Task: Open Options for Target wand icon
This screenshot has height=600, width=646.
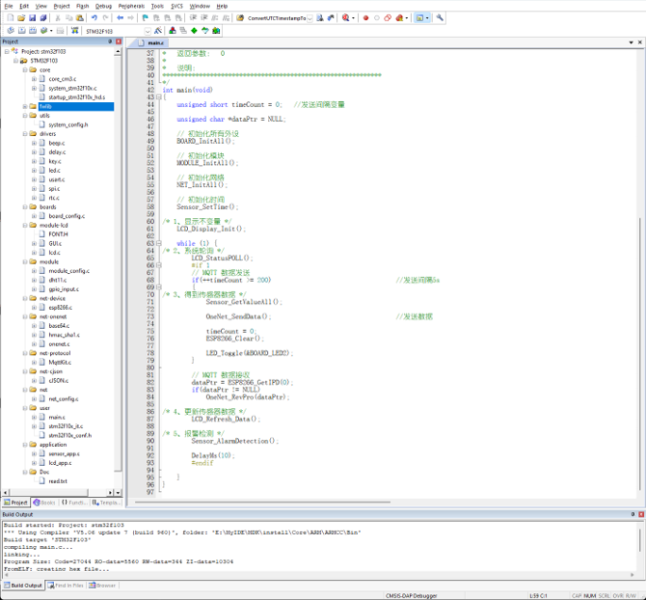Action: pyautogui.click(x=158, y=31)
